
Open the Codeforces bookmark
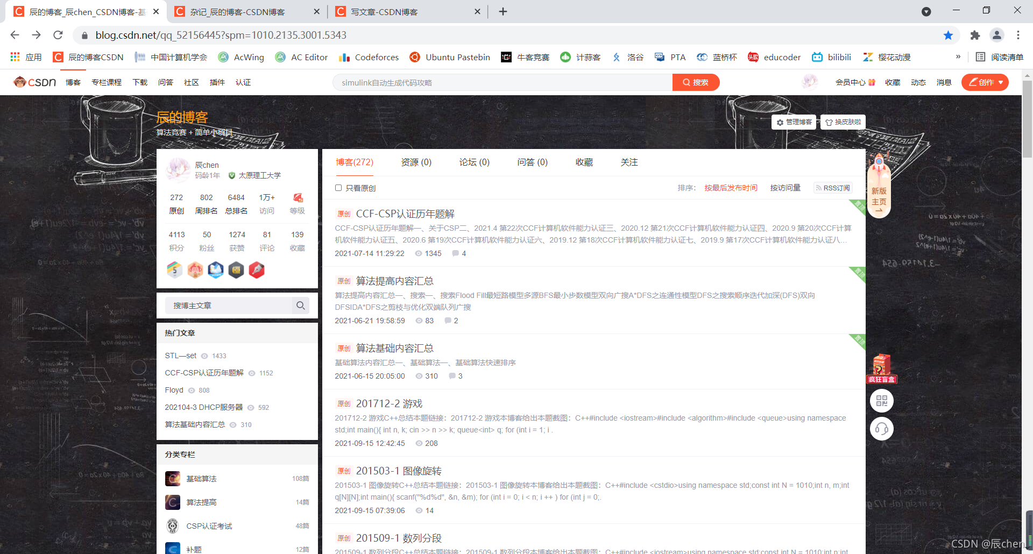click(369, 57)
